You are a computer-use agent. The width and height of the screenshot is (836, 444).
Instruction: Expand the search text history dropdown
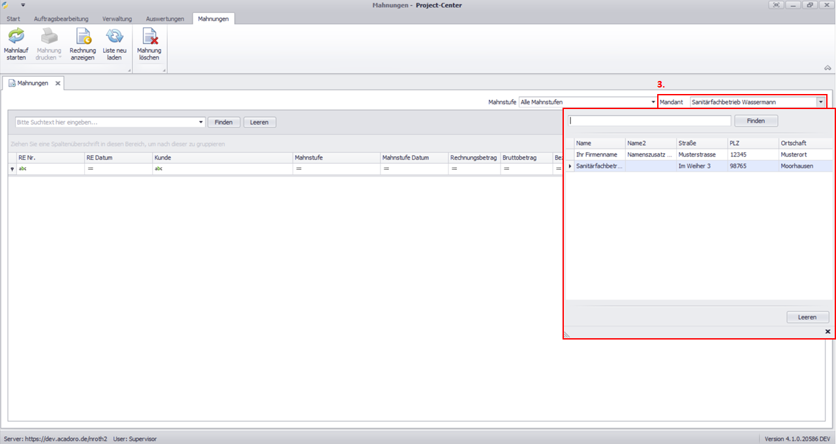[x=201, y=122]
